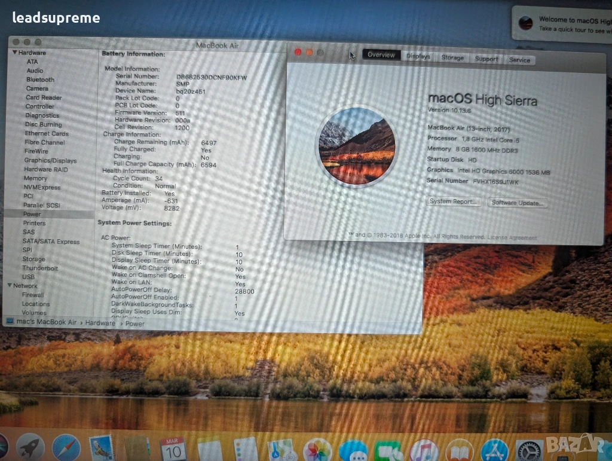Collapse the Network tree section
Viewport: 612px width, 461px height.
tap(9, 286)
